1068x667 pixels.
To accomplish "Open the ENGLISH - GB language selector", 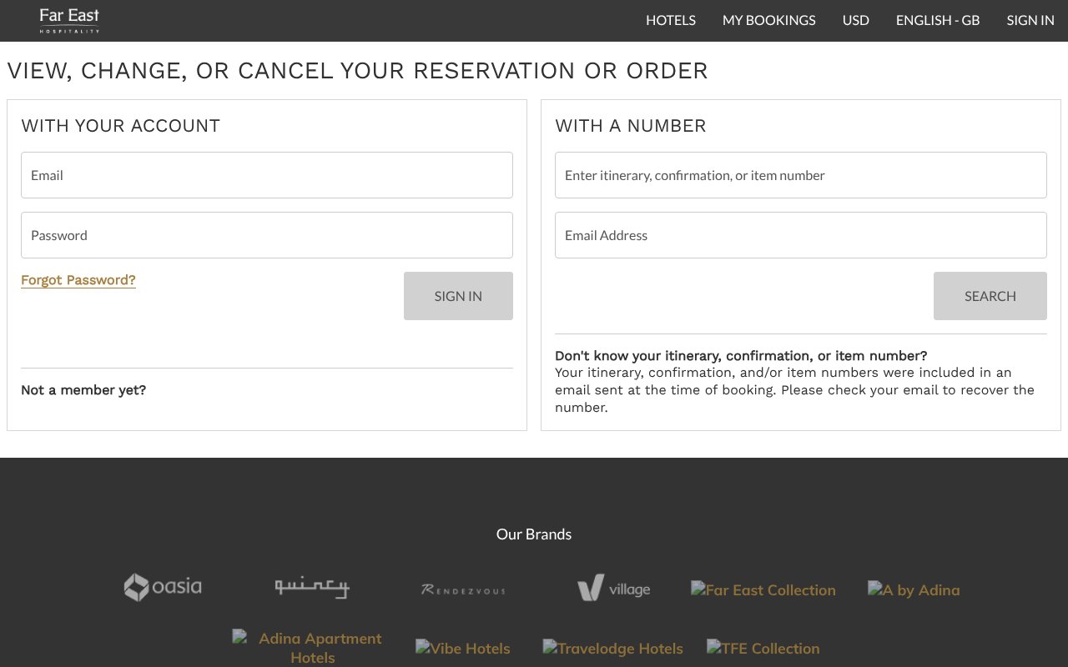I will (937, 20).
